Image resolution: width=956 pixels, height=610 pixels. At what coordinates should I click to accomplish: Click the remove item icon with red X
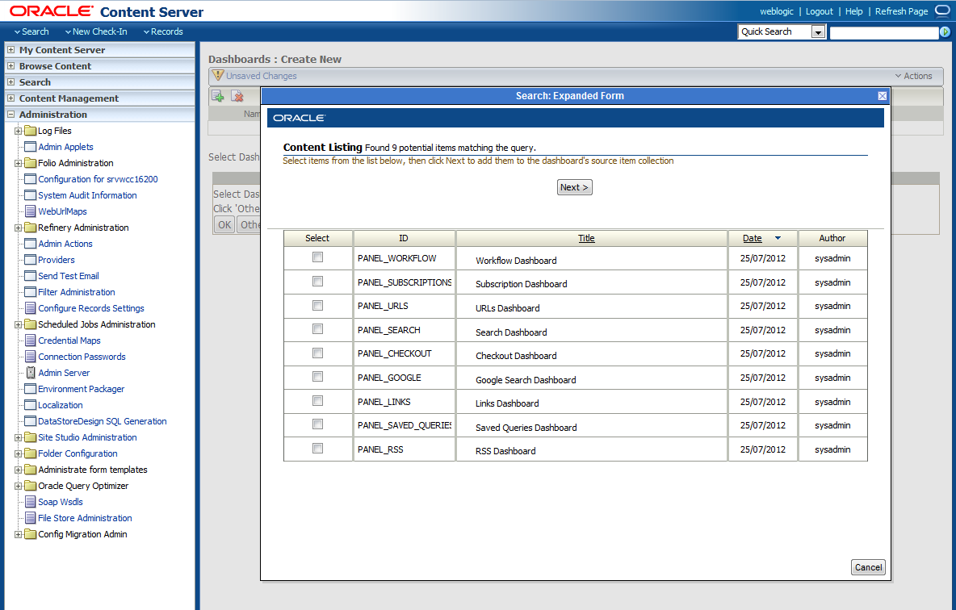pos(237,95)
